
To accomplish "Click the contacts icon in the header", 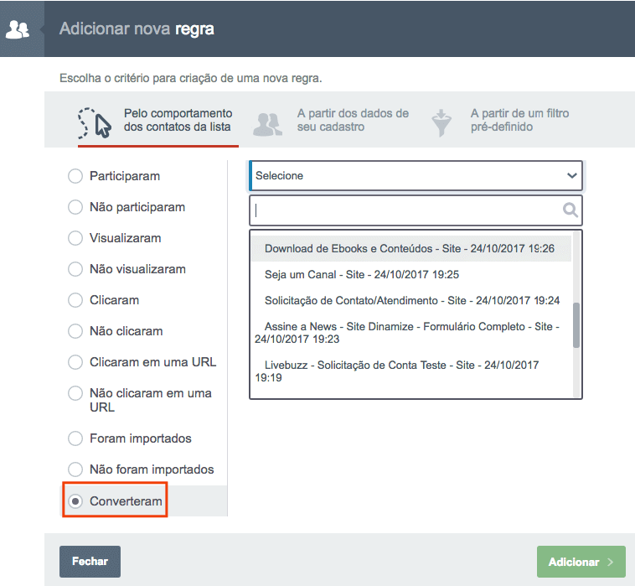I will [x=17, y=29].
